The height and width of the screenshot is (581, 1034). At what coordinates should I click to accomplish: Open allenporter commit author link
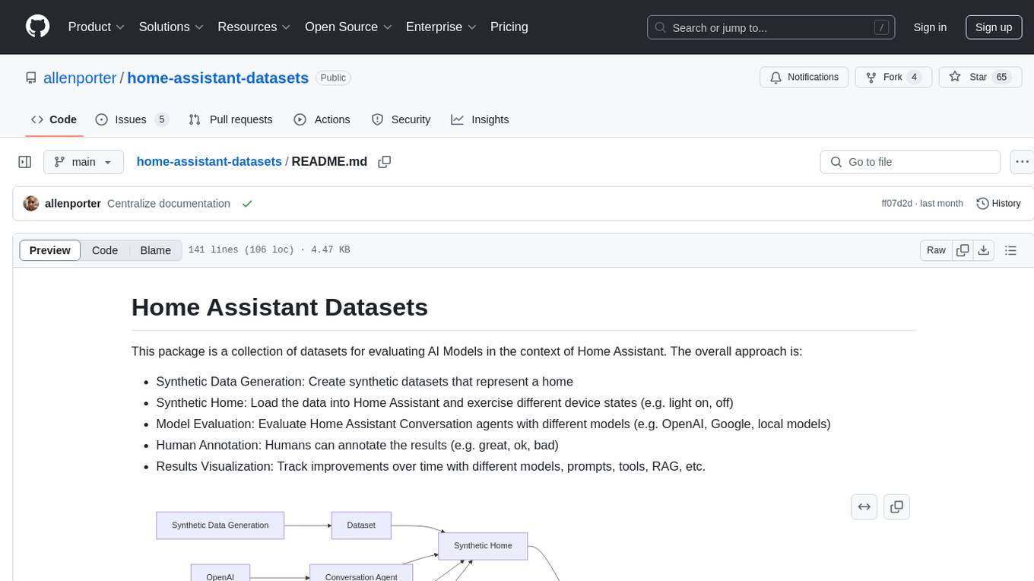coord(73,204)
